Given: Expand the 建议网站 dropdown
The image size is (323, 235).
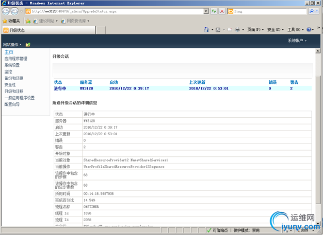Looking at the screenshot, I should 57,21.
